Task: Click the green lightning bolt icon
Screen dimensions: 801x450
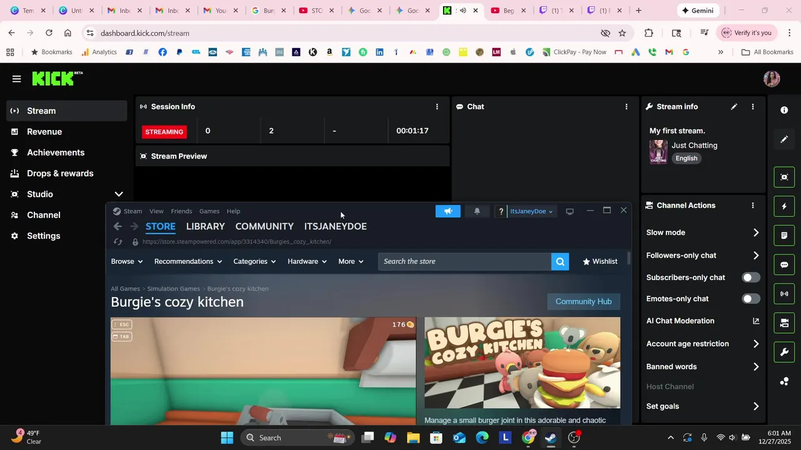Action: coord(784,206)
